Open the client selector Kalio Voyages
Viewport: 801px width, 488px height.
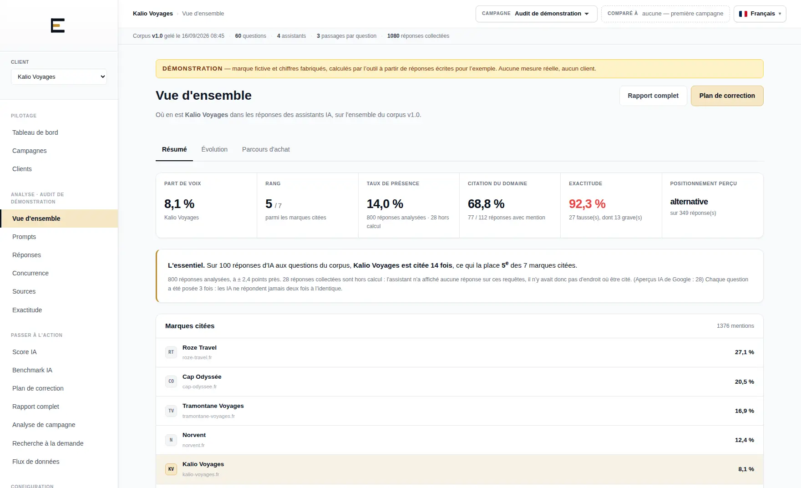[59, 76]
